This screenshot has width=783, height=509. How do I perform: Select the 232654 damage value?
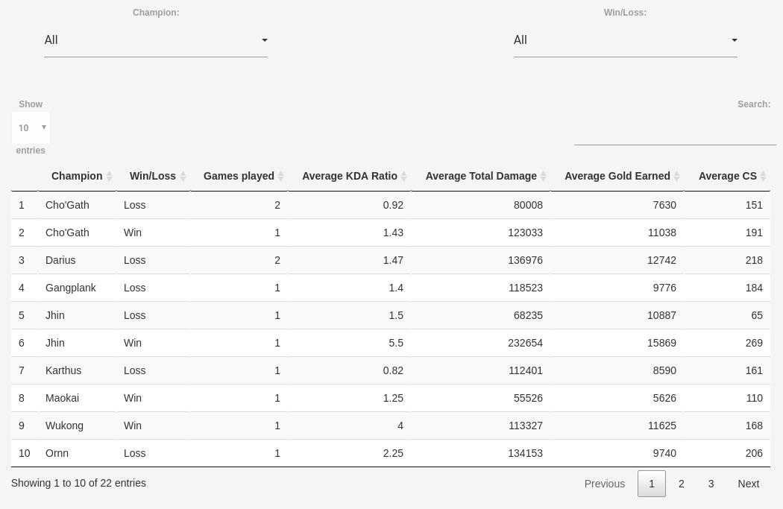click(525, 343)
